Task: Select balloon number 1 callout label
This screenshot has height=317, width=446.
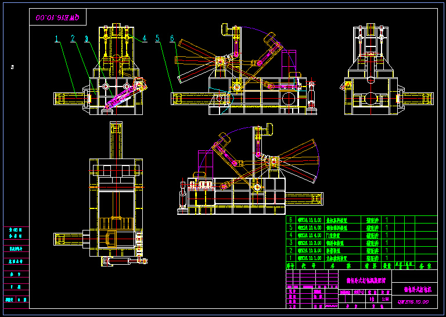Action: (x=57, y=38)
